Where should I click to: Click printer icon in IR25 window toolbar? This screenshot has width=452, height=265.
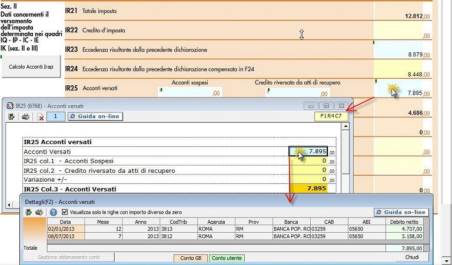pyautogui.click(x=26, y=116)
